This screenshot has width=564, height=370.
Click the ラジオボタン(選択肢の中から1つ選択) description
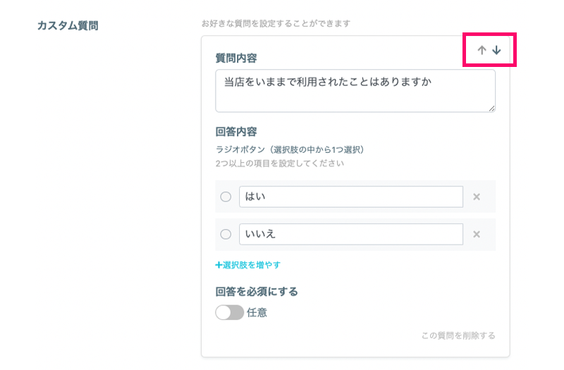[289, 149]
